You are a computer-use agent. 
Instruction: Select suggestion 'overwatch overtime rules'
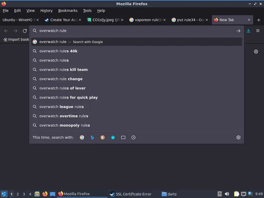137,116
